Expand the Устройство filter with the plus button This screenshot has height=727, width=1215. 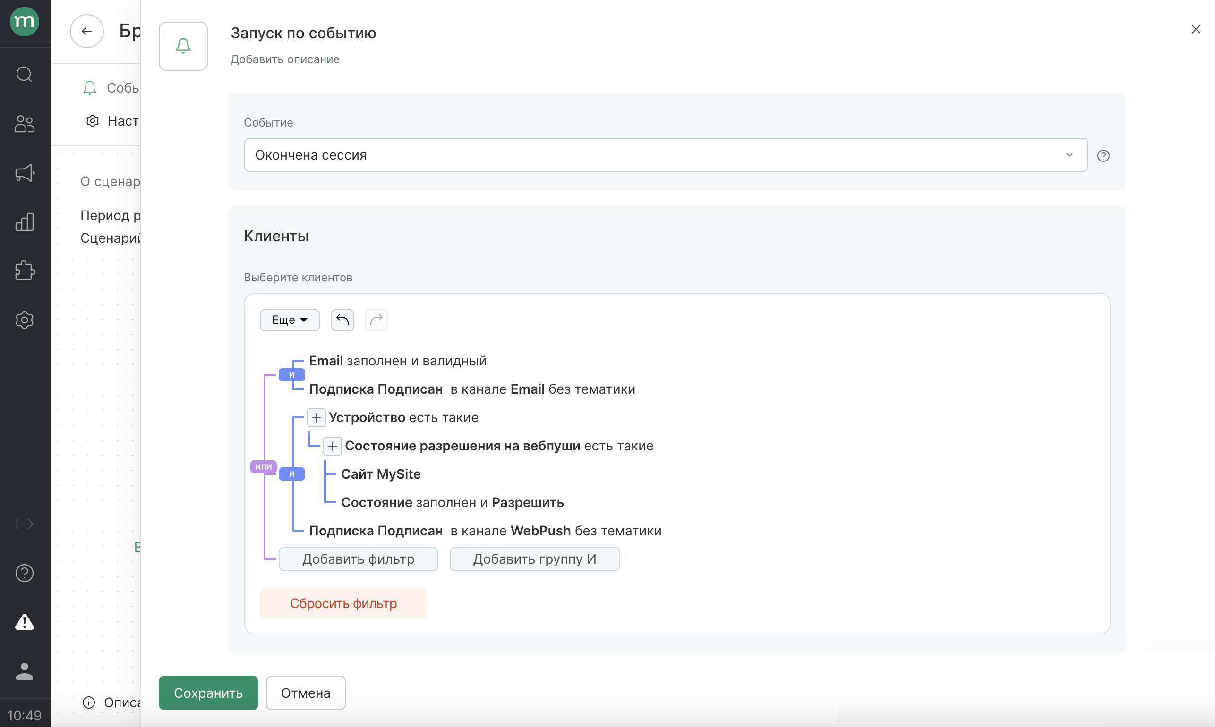coord(317,418)
